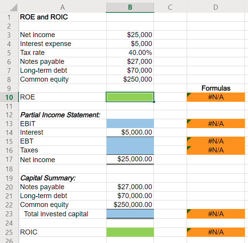Select the Tax rate 40.00% cell

[x=130, y=53]
